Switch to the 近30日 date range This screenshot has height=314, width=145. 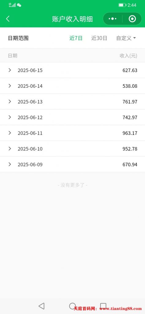(x=99, y=38)
